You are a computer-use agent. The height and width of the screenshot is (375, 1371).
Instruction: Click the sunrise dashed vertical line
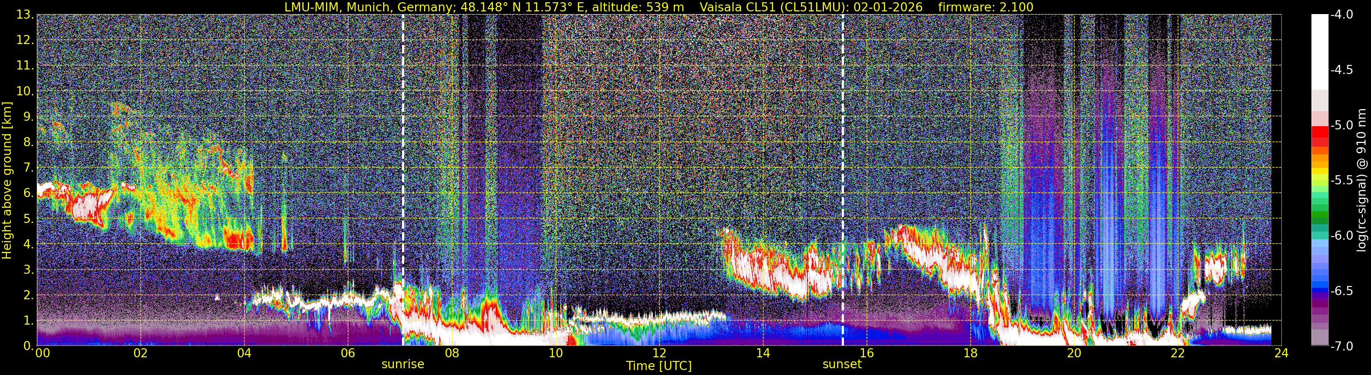click(x=403, y=180)
